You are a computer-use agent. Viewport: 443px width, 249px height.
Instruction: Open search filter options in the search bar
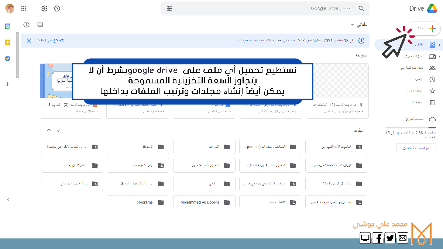(170, 8)
